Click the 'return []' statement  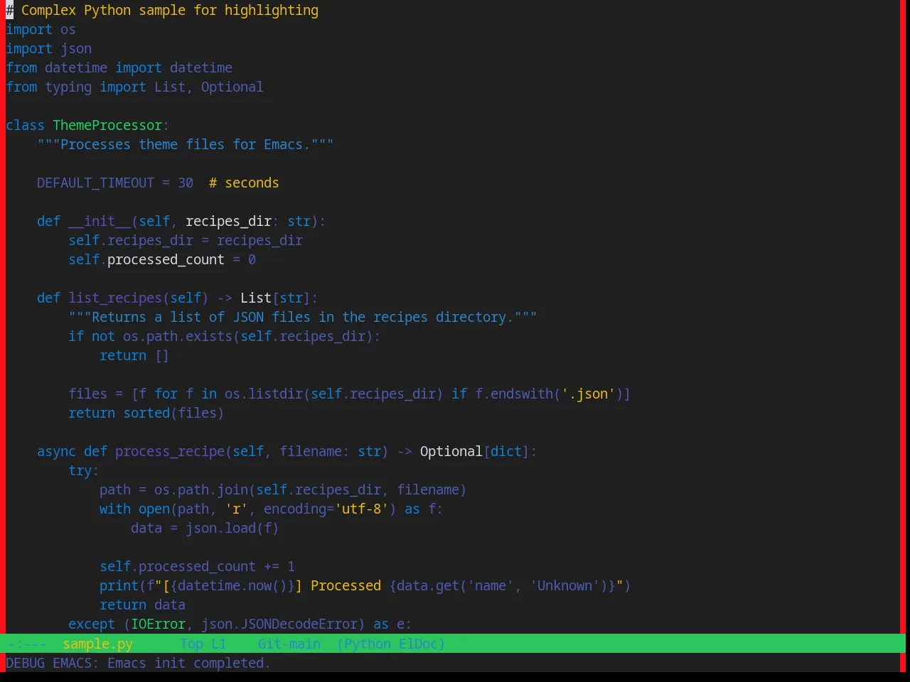tap(134, 355)
